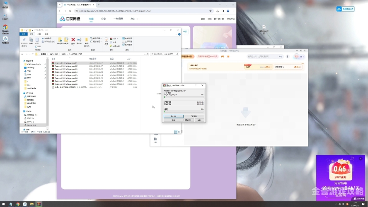The image size is (368, 207).
Task: Click the Explorer search magnifier icon
Action: 177,54
